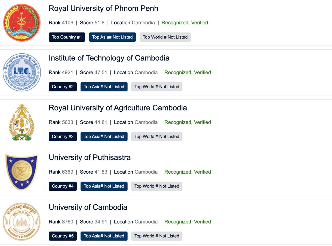Viewport: 332px width, 246px height.
Task: Click the University of Cambodia seal logo
Action: pyautogui.click(x=22, y=222)
